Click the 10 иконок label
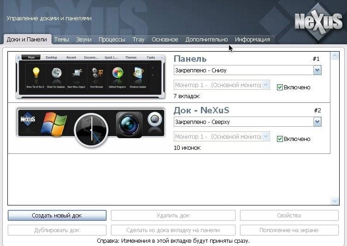Viewport: 347px width, 246px height. 187,148
